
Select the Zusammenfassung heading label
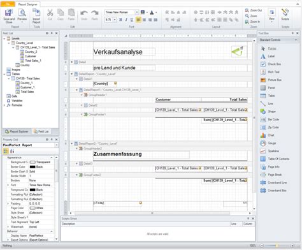[x=141, y=154]
